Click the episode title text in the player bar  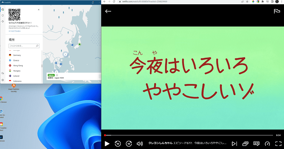tap(187, 143)
